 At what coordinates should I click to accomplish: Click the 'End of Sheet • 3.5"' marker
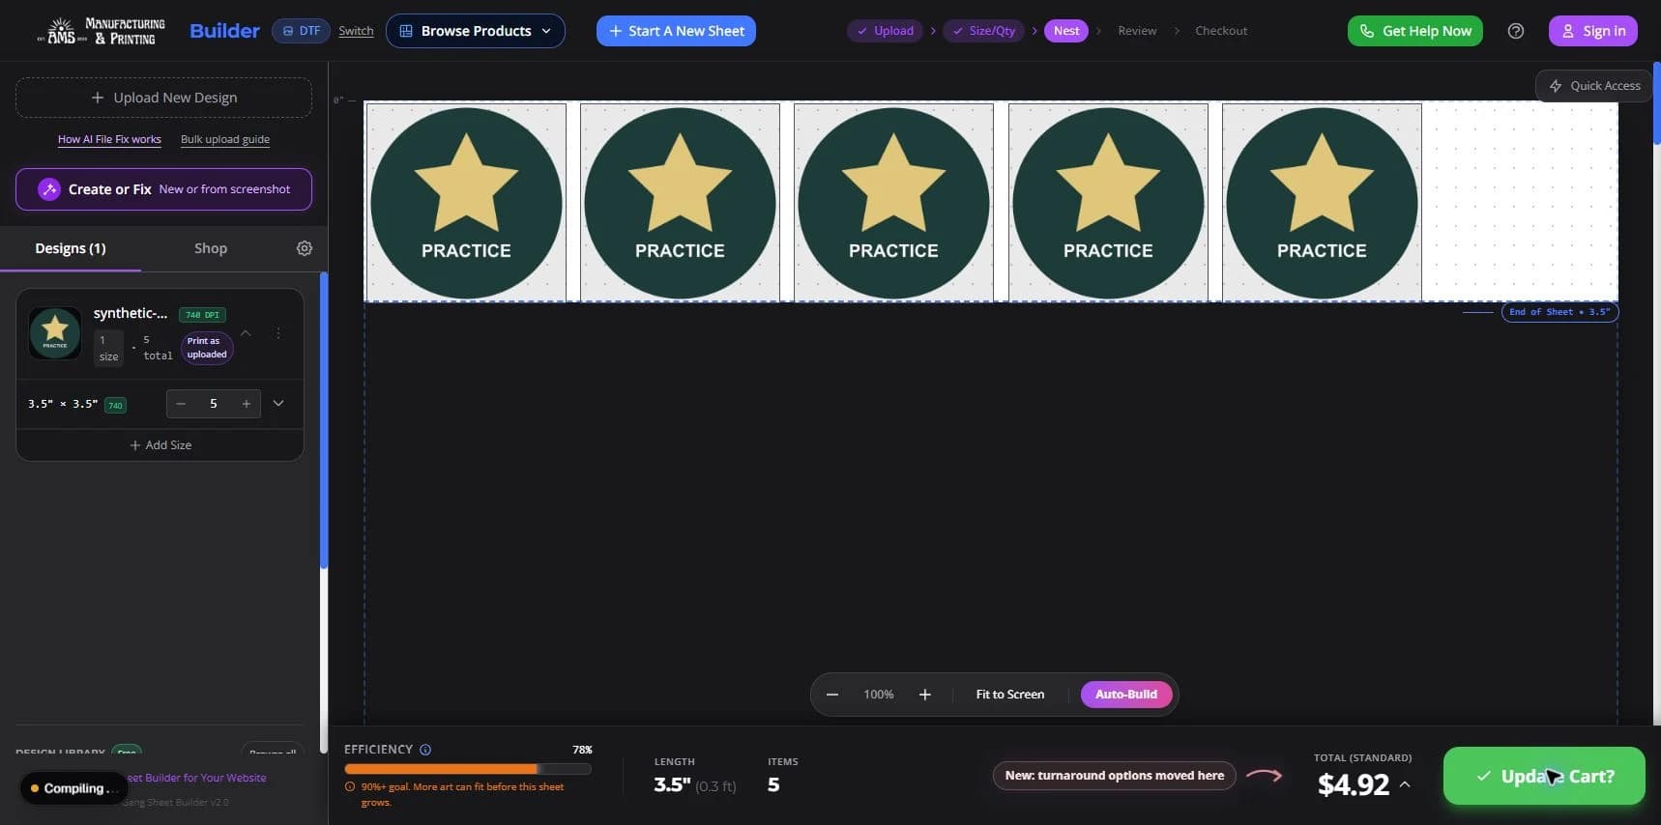click(x=1559, y=312)
